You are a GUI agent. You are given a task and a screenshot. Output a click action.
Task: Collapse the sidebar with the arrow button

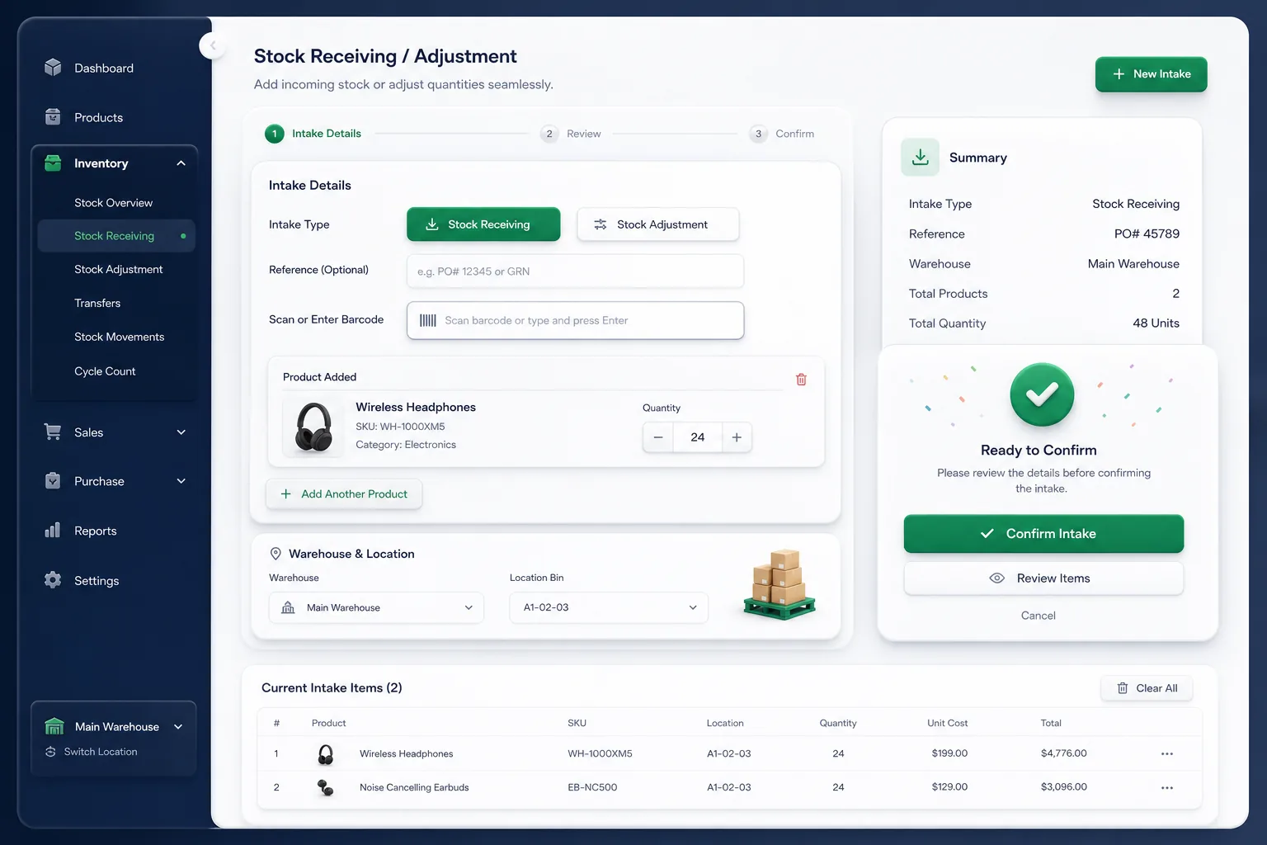click(x=213, y=45)
